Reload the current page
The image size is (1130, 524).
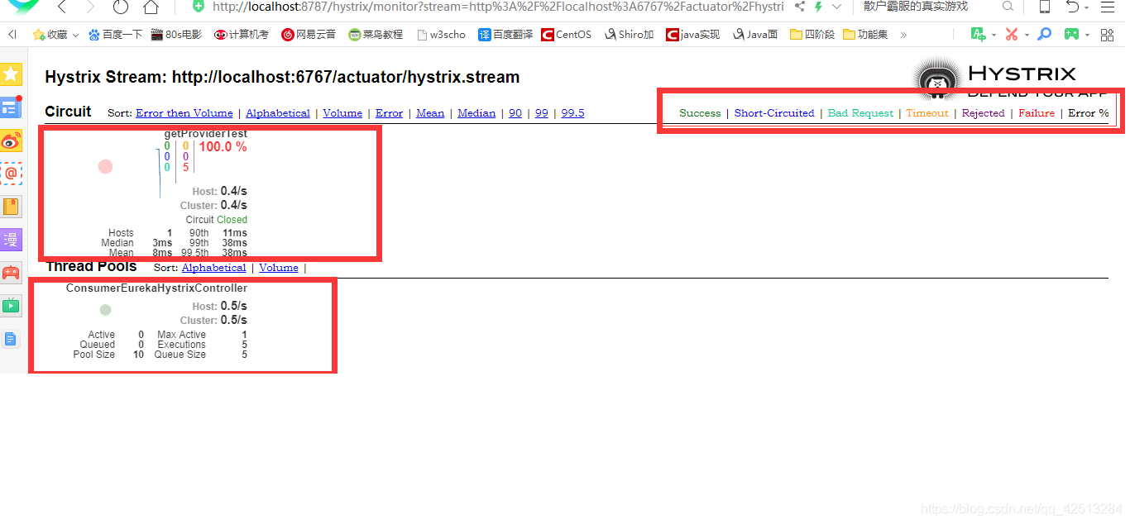tap(121, 7)
